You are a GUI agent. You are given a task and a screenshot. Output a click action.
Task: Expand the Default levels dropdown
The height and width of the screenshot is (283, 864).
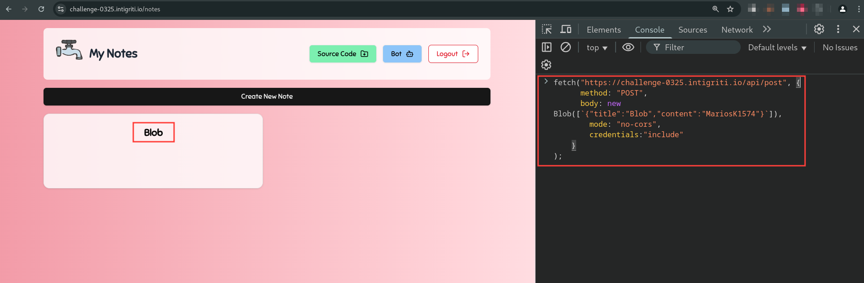[x=777, y=48]
